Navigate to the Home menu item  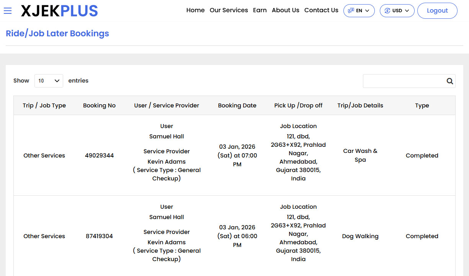click(x=195, y=10)
